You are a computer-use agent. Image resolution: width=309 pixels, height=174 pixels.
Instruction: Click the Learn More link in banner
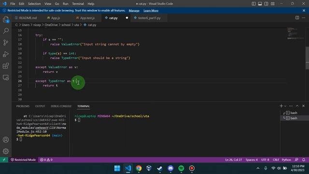[151, 11]
